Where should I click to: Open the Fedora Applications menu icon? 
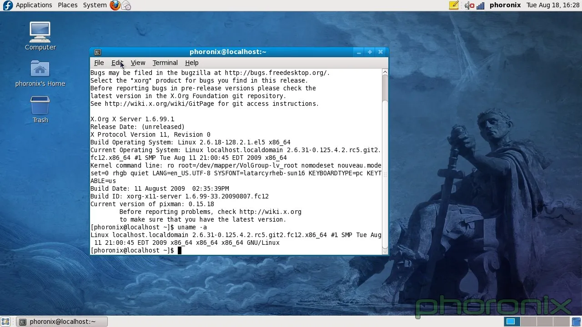coord(8,5)
